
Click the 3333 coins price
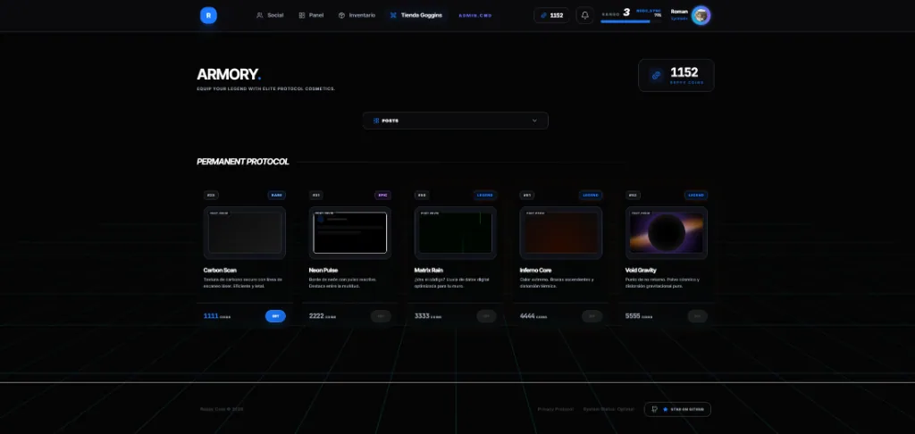[x=428, y=316]
